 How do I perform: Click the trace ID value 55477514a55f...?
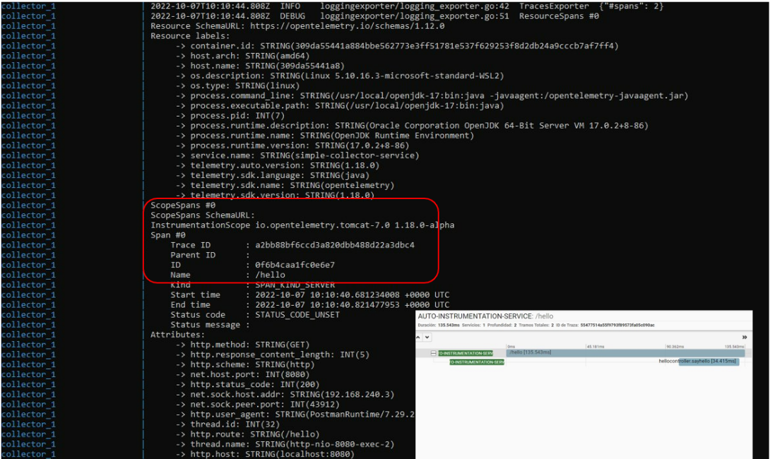[x=617, y=325]
